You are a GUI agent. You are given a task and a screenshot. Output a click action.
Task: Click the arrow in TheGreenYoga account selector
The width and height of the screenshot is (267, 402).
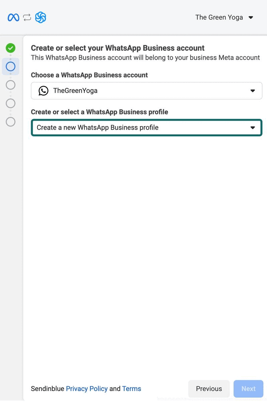click(x=253, y=91)
